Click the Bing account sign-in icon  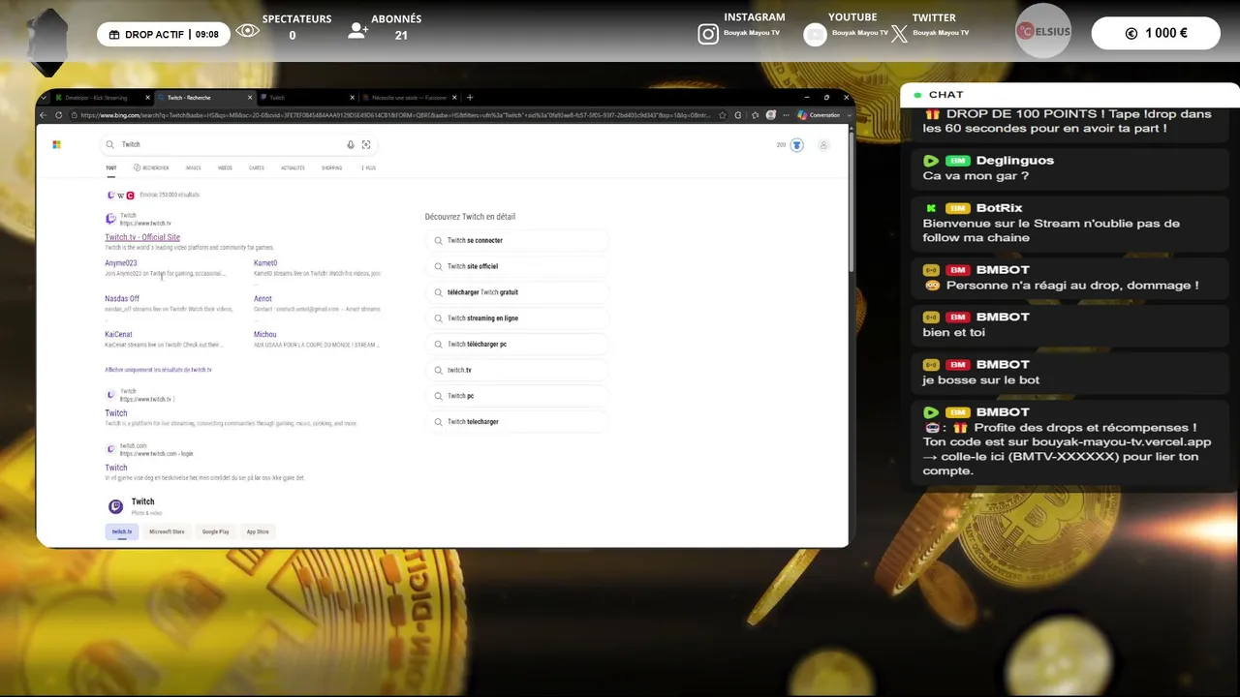pos(823,145)
